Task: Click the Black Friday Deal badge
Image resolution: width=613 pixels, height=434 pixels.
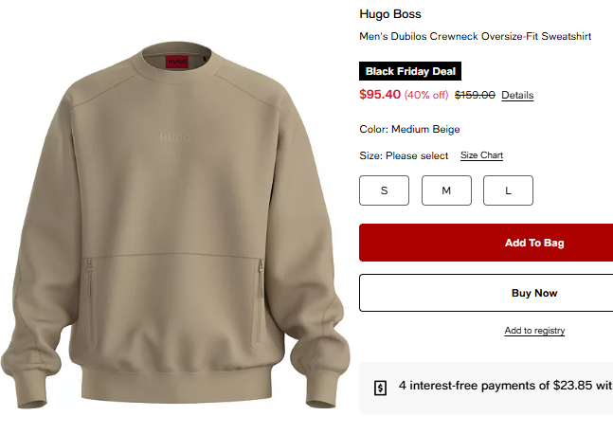Action: pyautogui.click(x=410, y=71)
